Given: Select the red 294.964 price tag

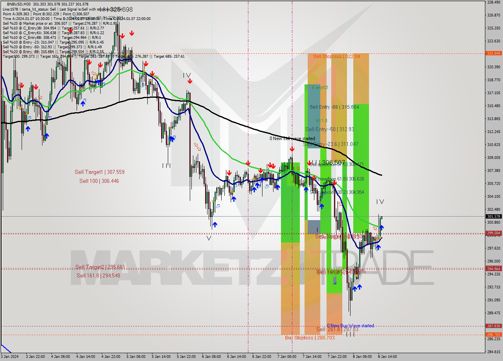Looking at the screenshot, I should click(494, 269).
